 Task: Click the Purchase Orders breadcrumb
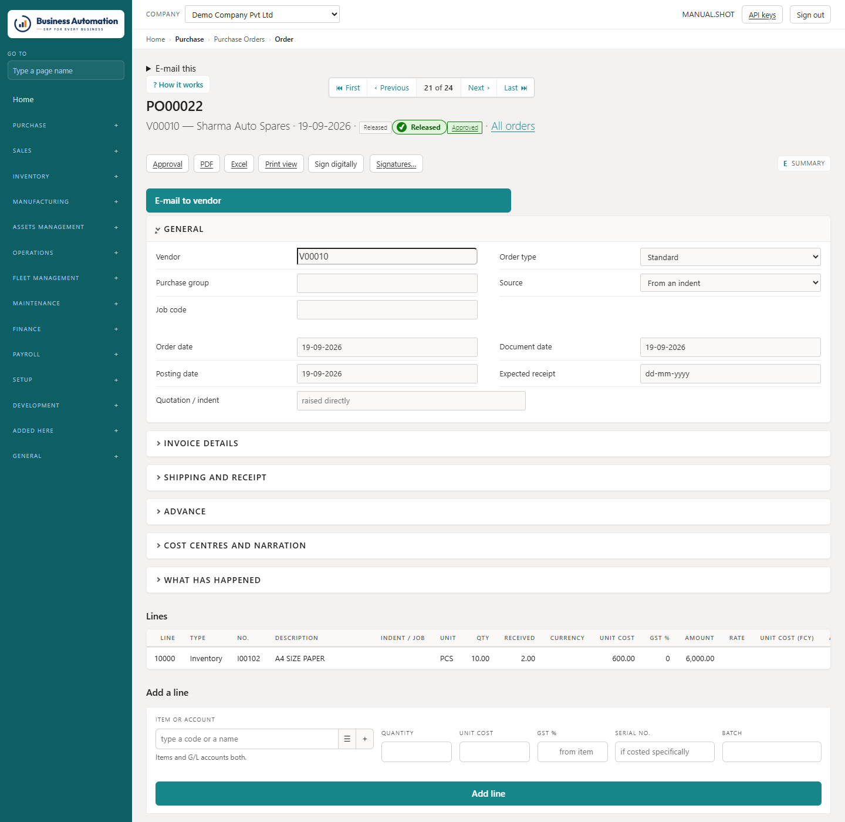point(239,39)
